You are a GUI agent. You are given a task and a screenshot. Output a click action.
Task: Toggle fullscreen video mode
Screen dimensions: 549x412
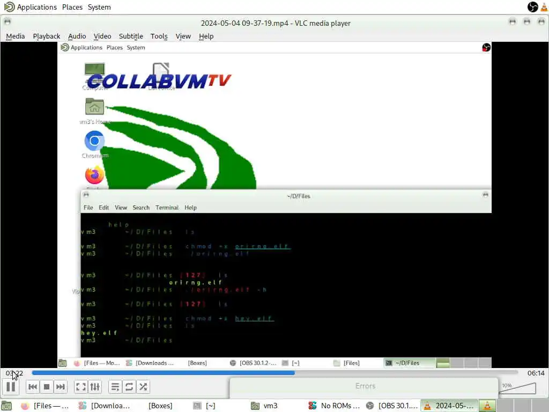tap(81, 387)
